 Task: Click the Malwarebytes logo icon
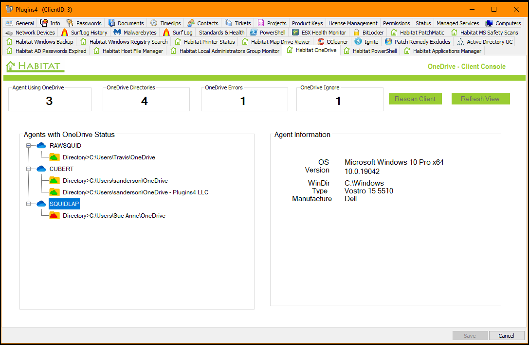[x=117, y=33]
